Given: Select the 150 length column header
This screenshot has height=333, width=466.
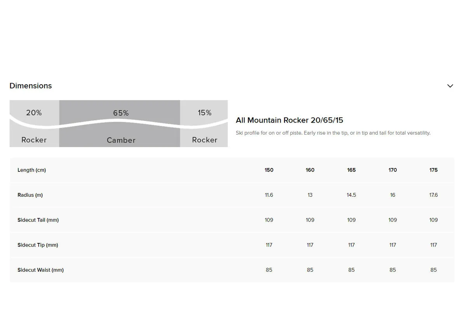Looking at the screenshot, I should 269,170.
